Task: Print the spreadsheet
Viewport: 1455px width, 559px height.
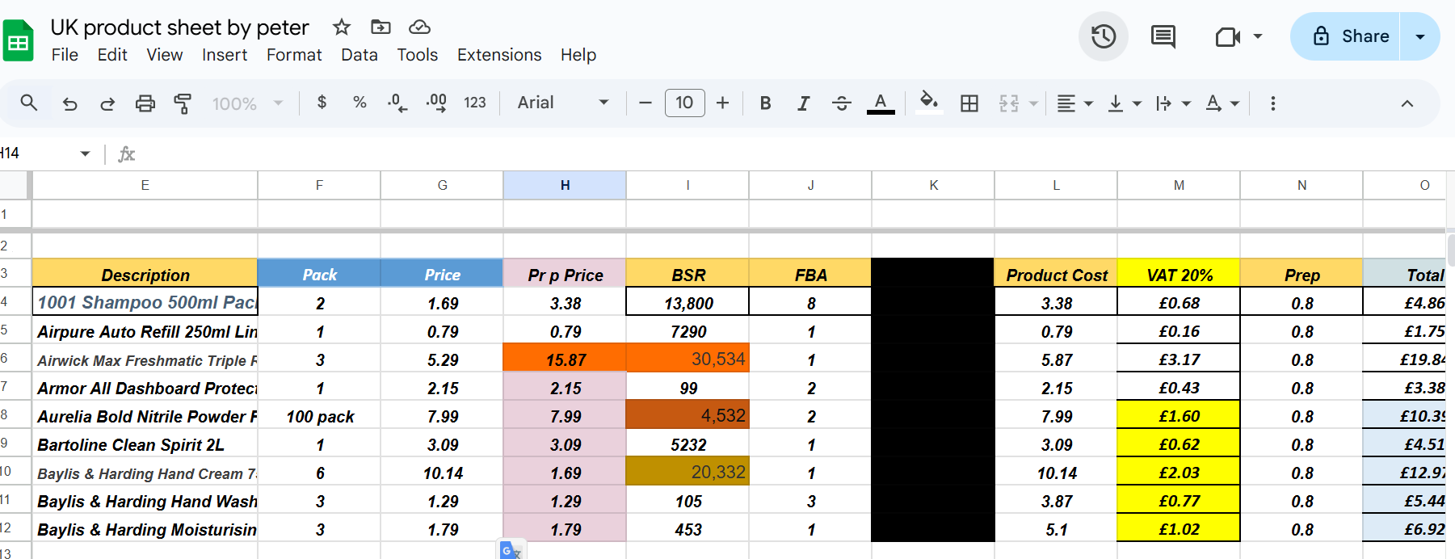Action: point(145,103)
